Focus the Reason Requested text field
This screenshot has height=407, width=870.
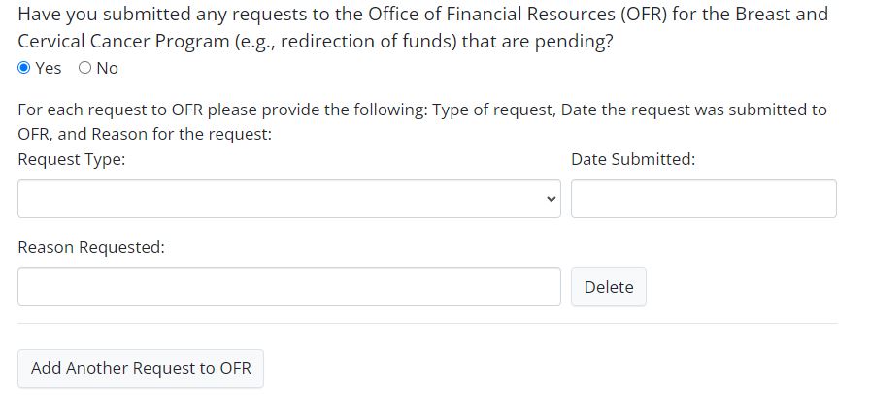[288, 287]
